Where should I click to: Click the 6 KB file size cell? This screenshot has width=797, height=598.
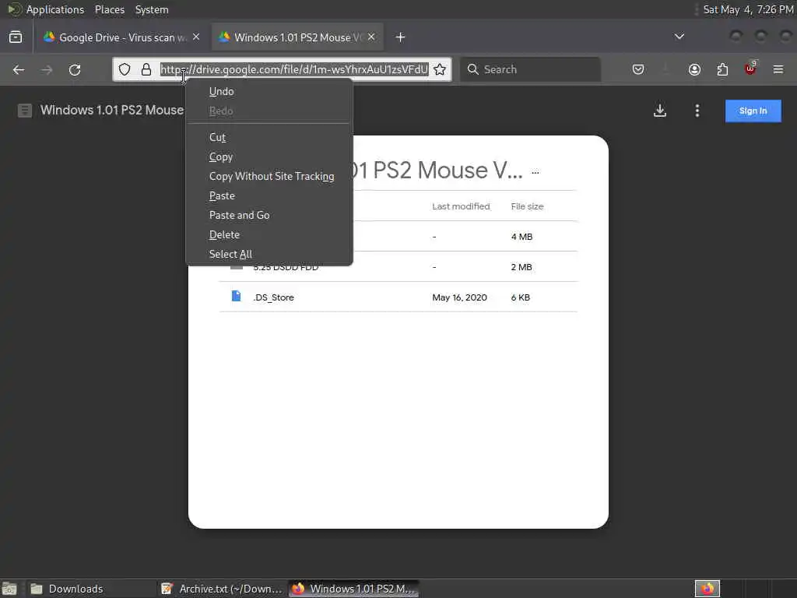point(521,297)
